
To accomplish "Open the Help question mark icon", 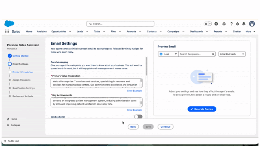I will [x=231, y=24].
